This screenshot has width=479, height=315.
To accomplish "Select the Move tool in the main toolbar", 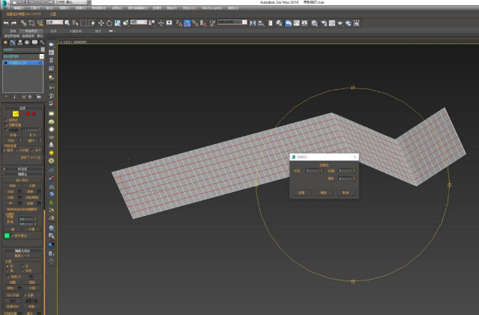I will (x=102, y=22).
